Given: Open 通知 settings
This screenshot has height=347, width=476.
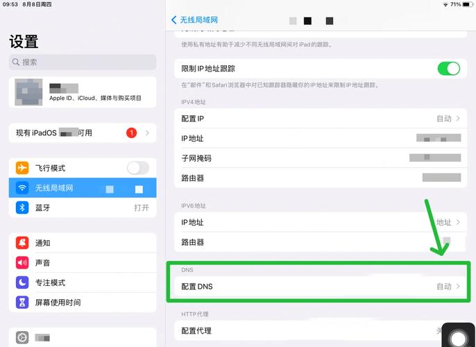Looking at the screenshot, I should (x=83, y=243).
